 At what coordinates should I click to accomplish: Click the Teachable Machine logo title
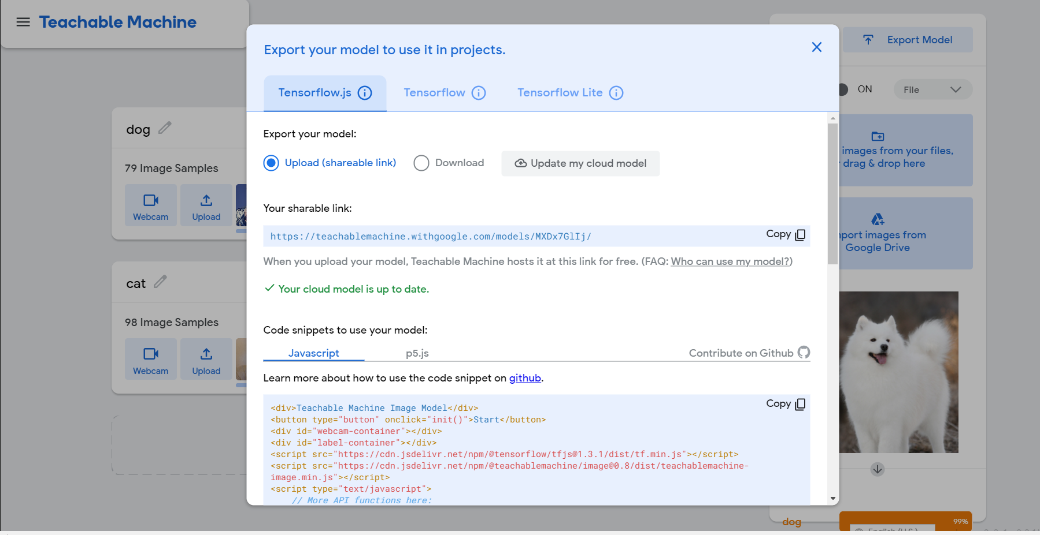point(118,22)
